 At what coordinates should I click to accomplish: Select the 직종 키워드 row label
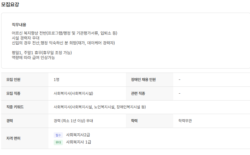[x=15, y=107]
